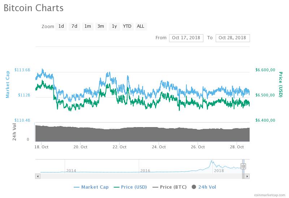Toggle 24h Vol series in legend
289x198 pixels.
pyautogui.click(x=204, y=187)
